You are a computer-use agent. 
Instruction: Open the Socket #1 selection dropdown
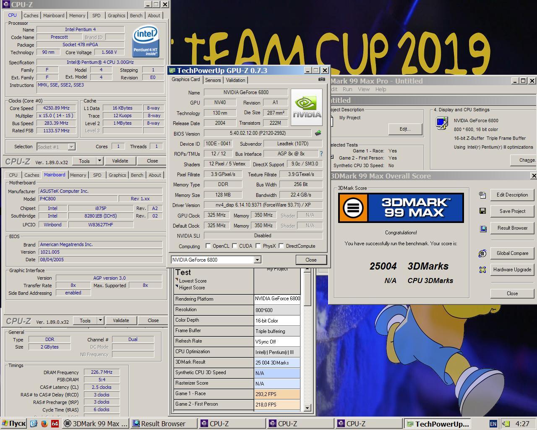click(72, 147)
